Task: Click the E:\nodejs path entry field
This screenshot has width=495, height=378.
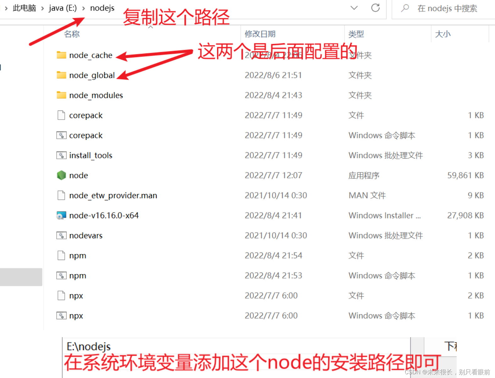Action: tap(236, 347)
